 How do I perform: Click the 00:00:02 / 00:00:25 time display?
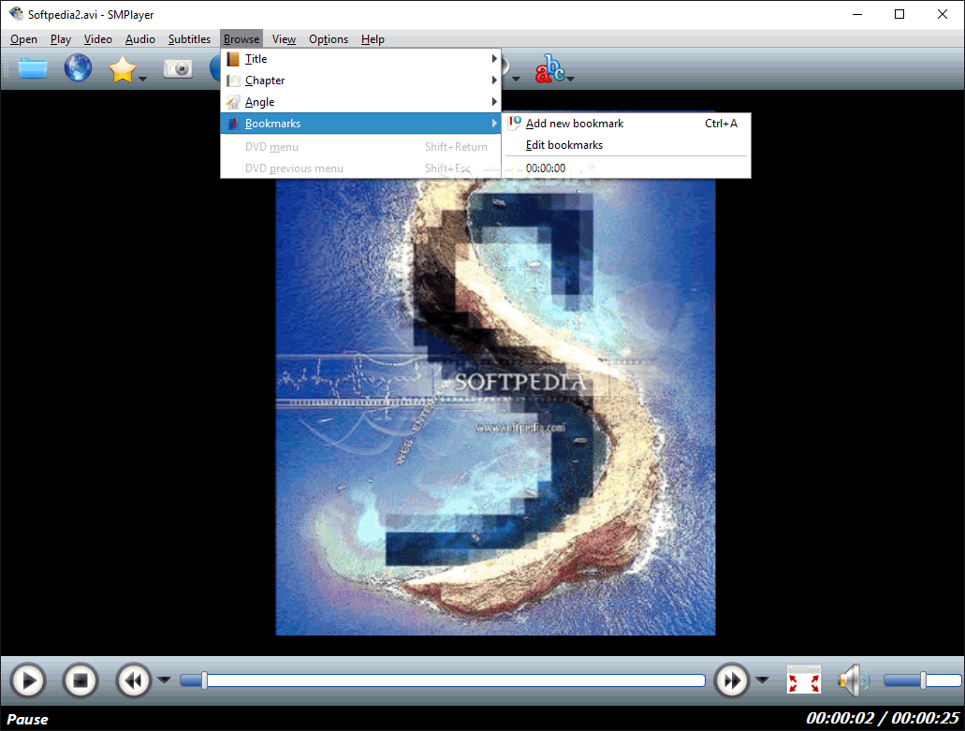point(883,718)
